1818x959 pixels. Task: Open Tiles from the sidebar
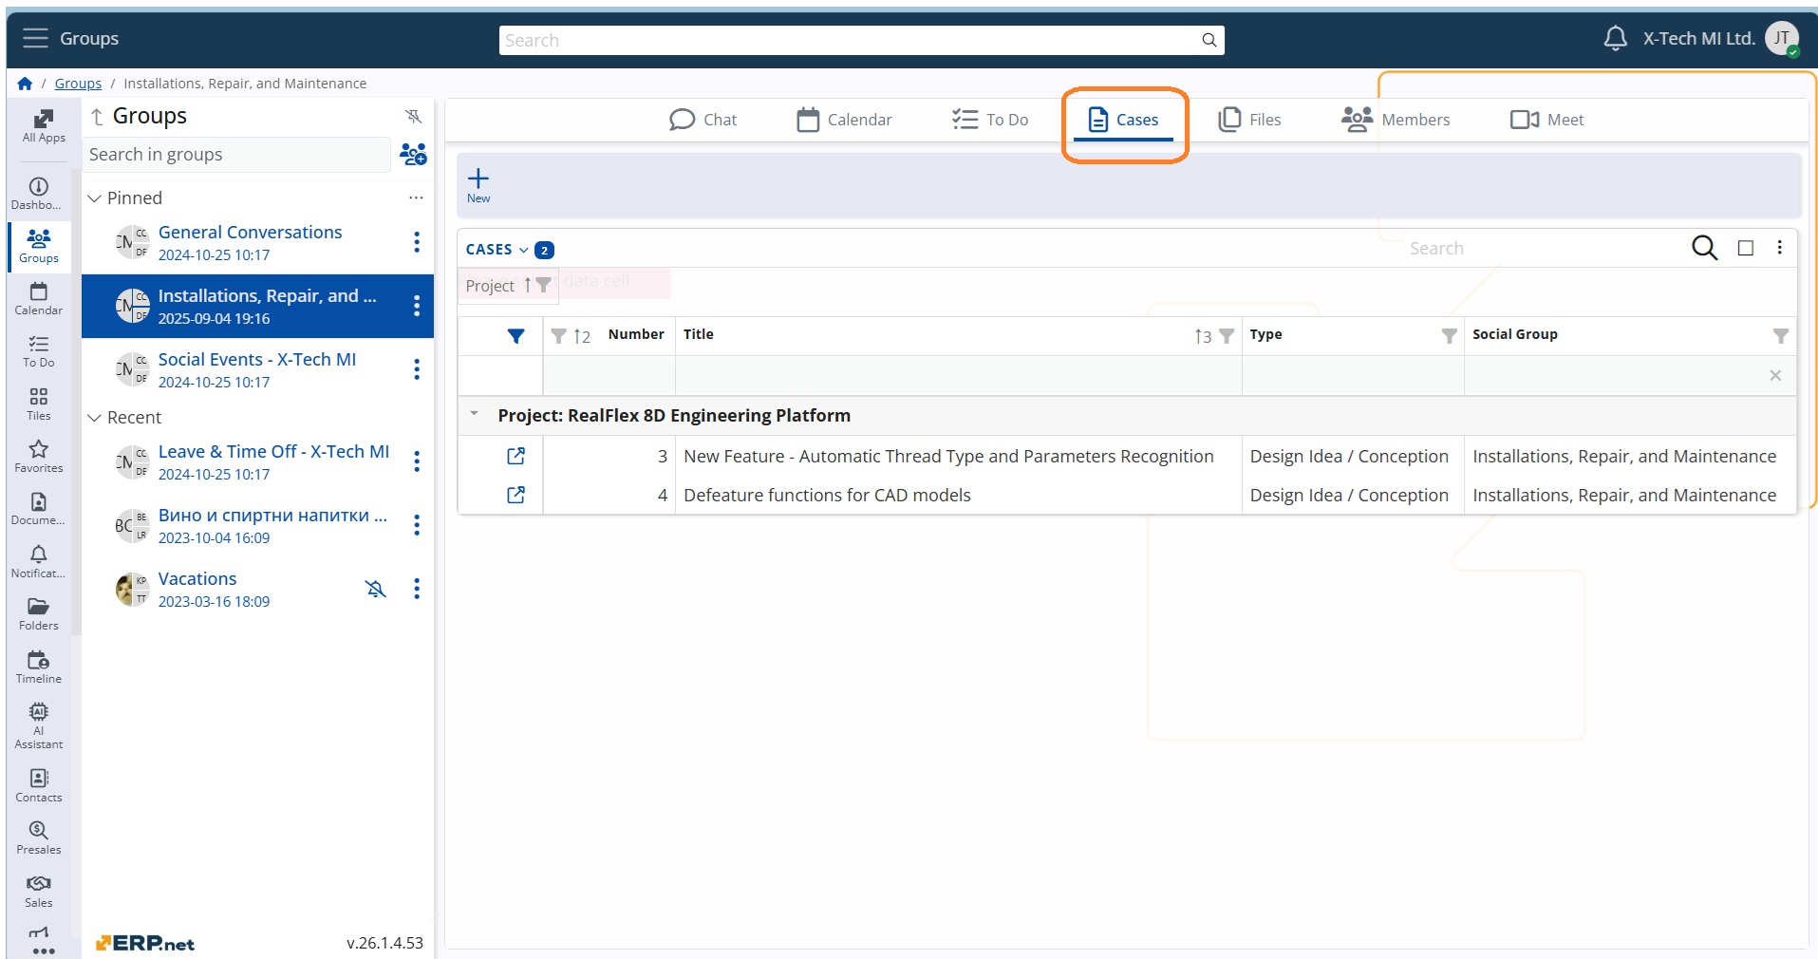(39, 404)
